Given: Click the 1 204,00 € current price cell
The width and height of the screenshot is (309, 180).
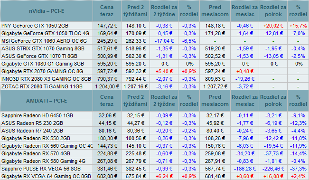Looking at the screenshot, I should coord(107,86).
